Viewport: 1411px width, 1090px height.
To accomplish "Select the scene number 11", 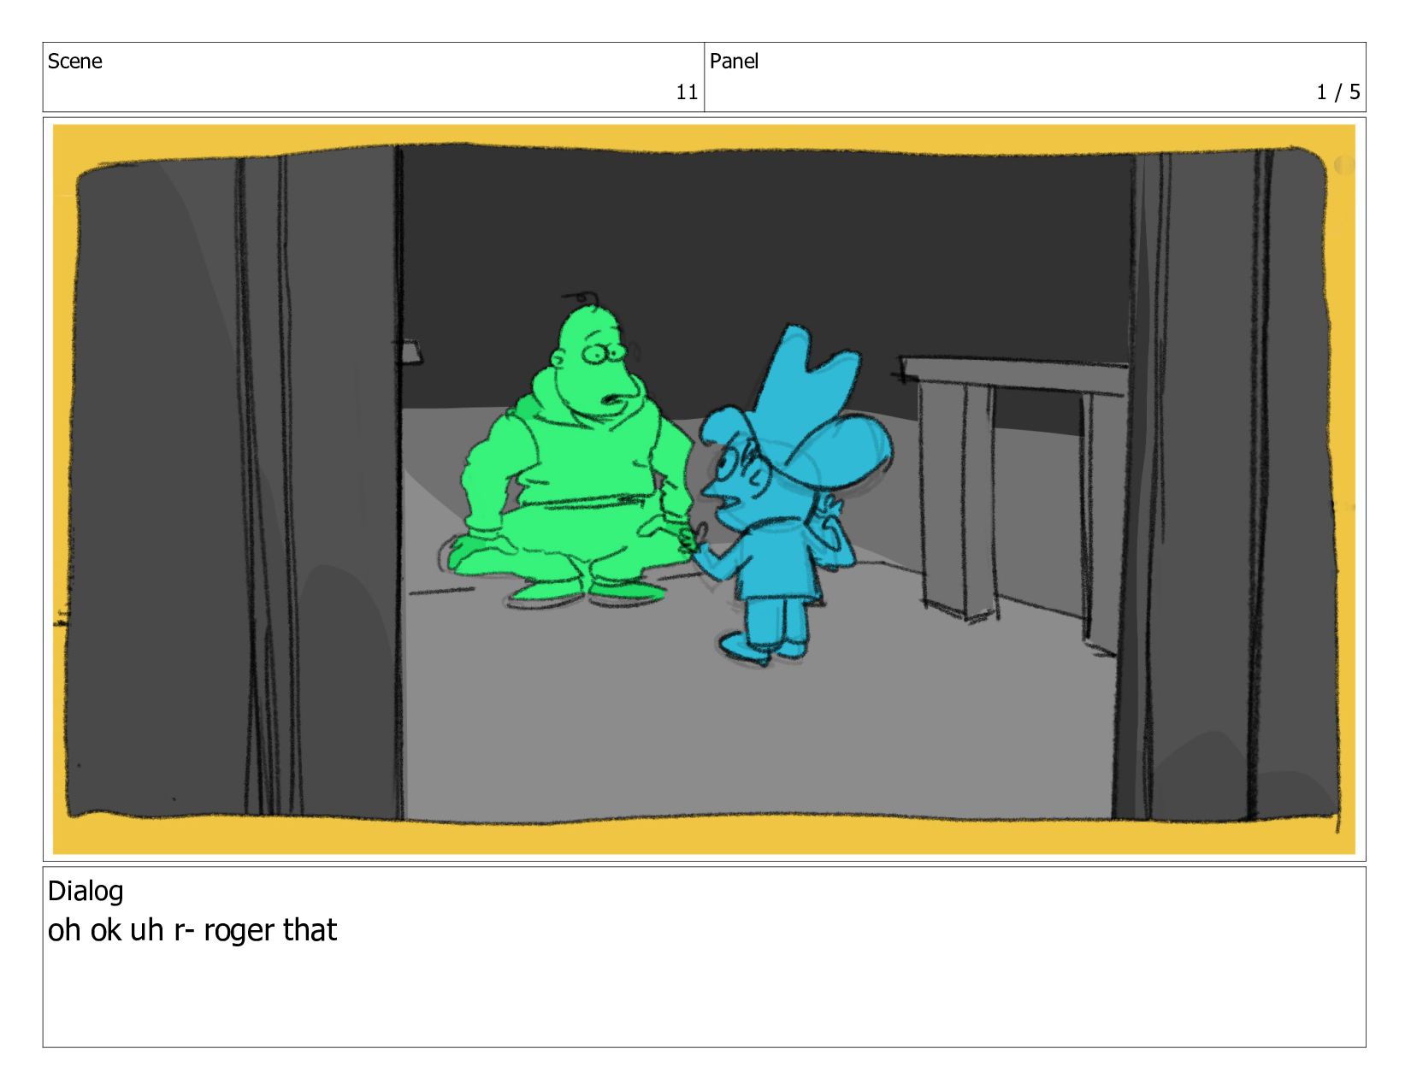I will (687, 92).
